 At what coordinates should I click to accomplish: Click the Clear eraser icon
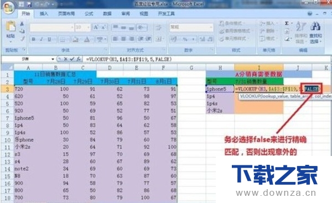tap(287, 39)
